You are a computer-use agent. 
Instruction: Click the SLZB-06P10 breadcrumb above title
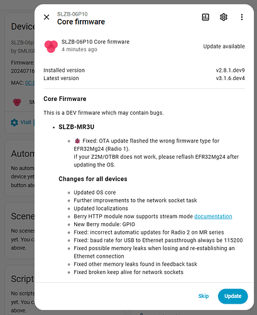coord(72,14)
